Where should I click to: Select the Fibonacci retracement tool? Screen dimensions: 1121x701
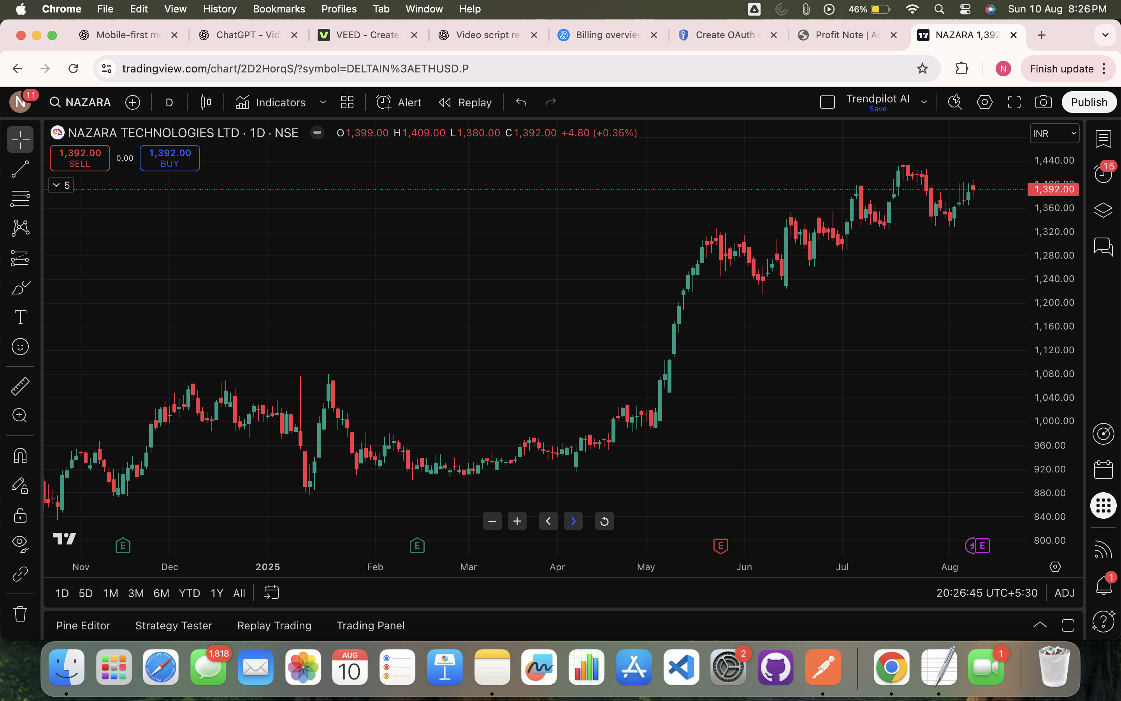(x=20, y=199)
